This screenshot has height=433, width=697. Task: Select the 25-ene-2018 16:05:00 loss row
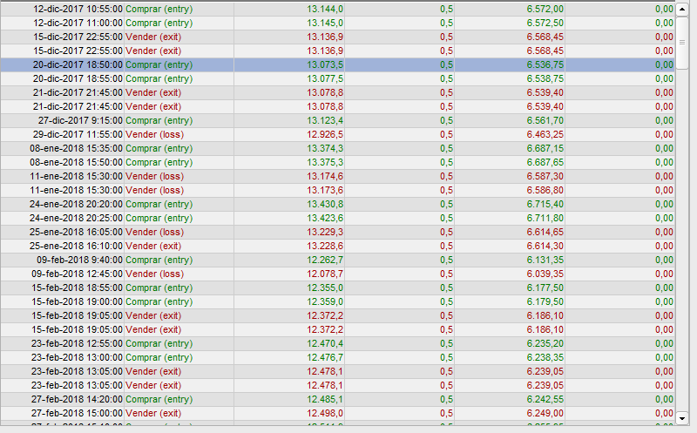(338, 232)
